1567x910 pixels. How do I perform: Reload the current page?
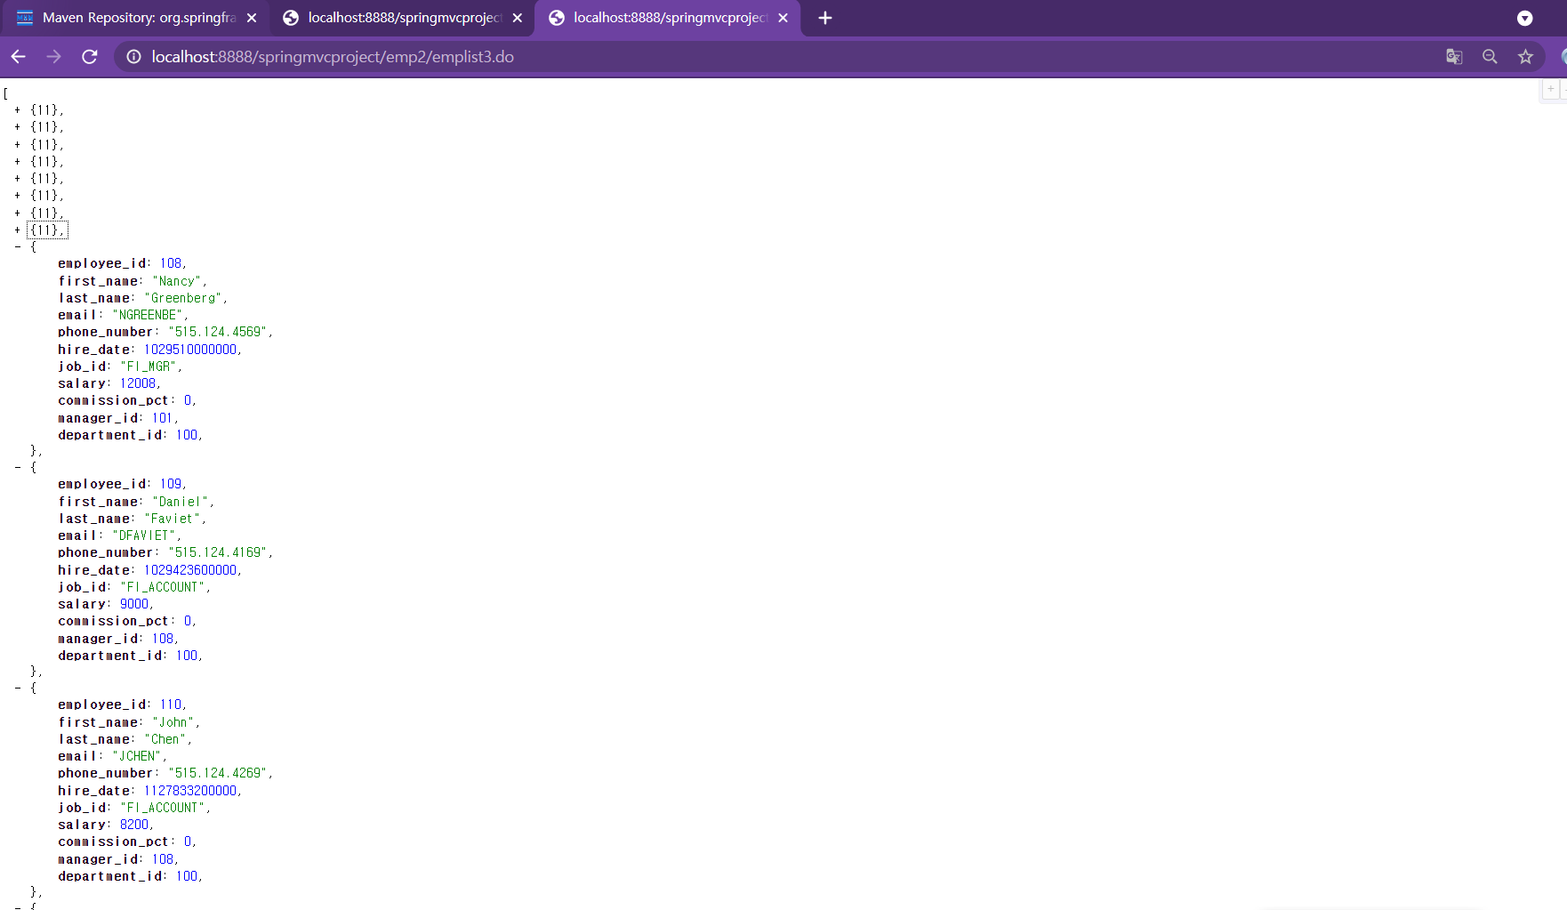[x=90, y=57]
